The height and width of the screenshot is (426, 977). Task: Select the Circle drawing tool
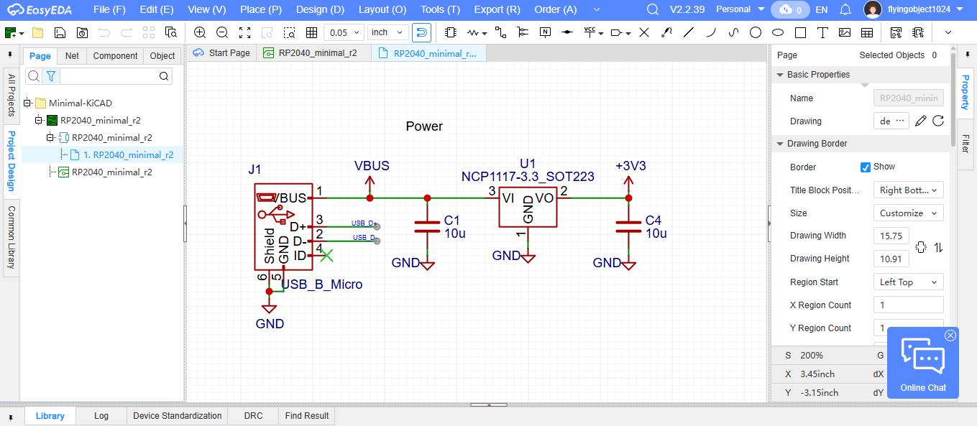(755, 32)
